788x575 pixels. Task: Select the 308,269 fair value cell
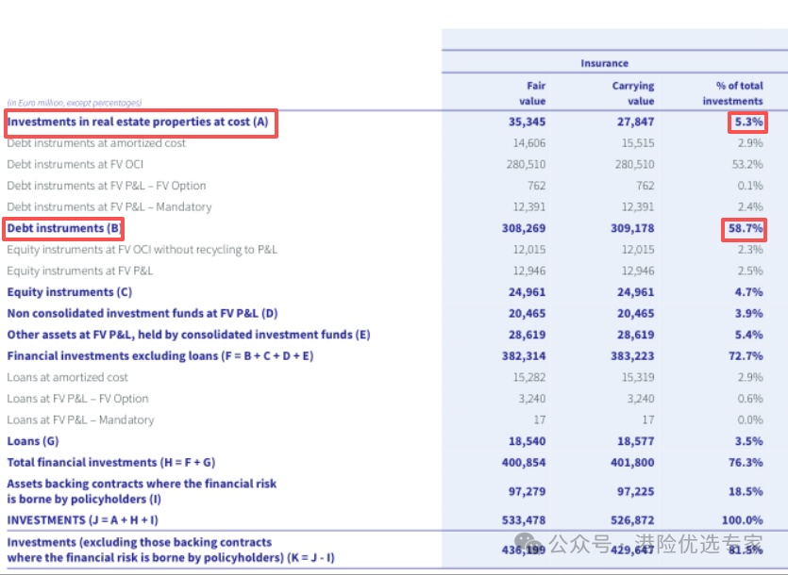point(524,228)
